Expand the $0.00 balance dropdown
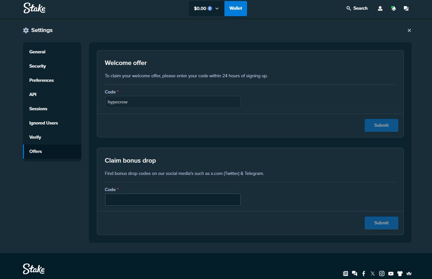Screen dimensions: 432x279 coord(206,8)
